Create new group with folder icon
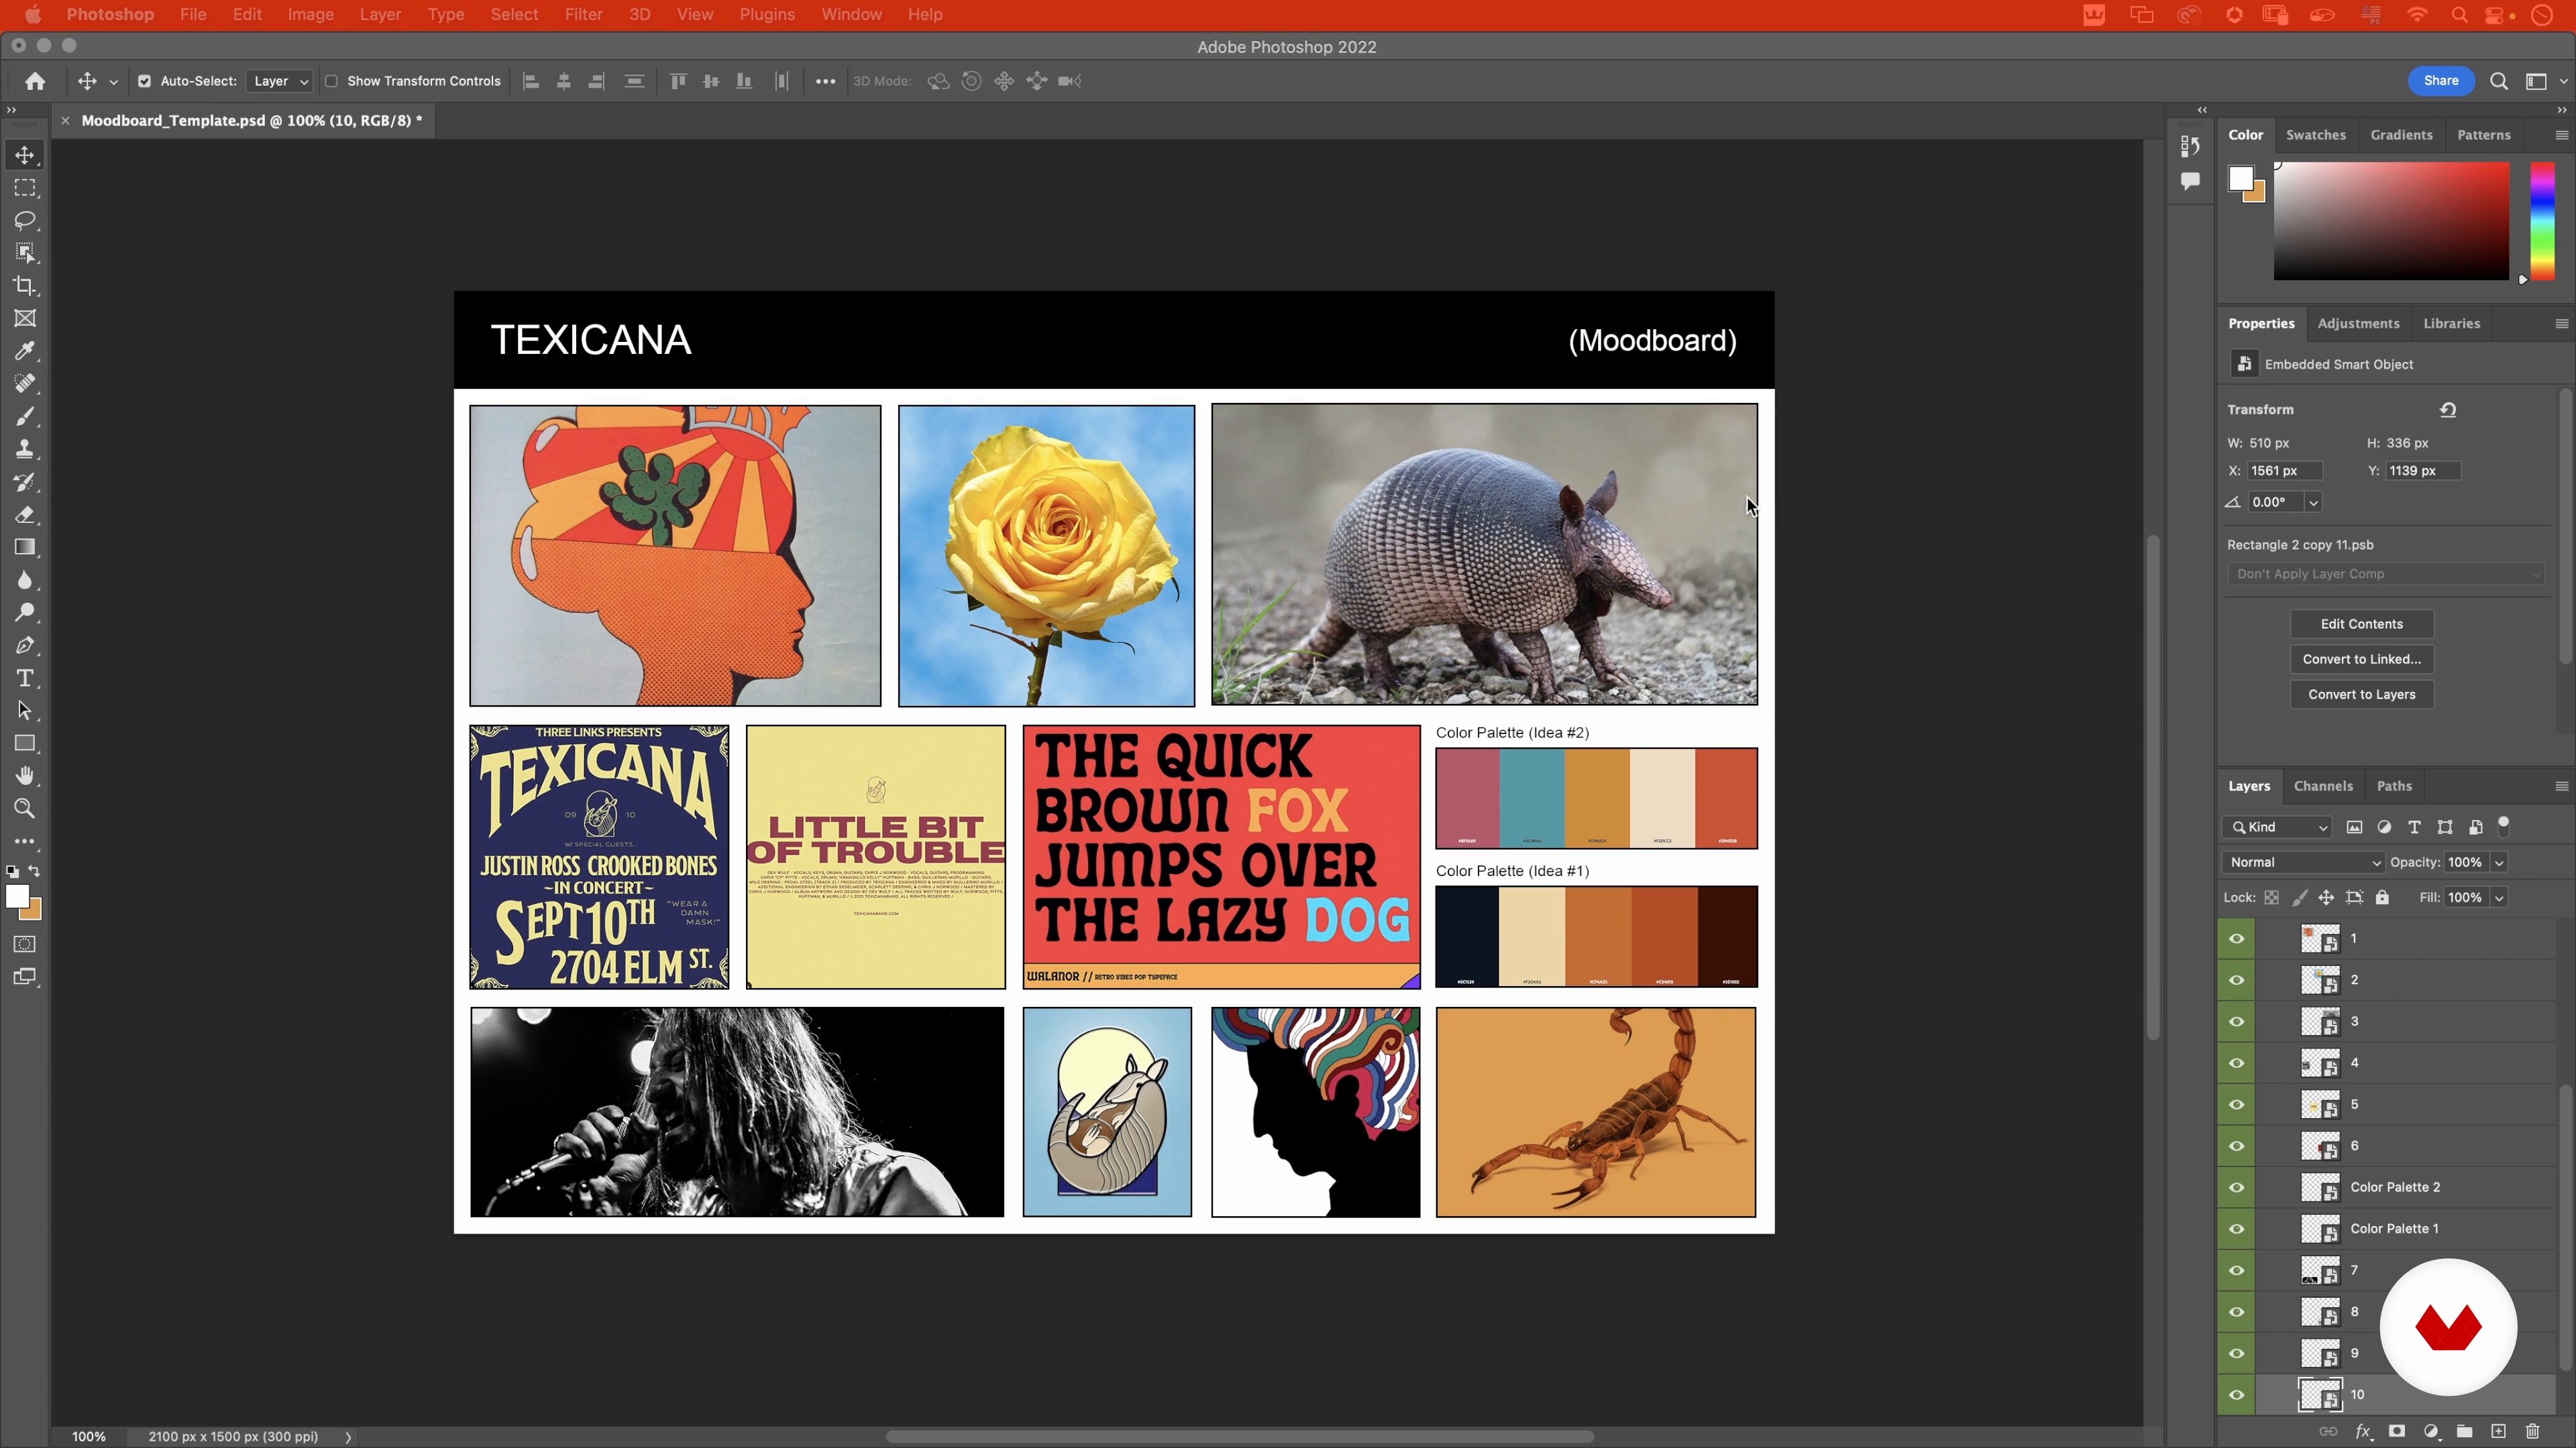This screenshot has width=2576, height=1448. 2464,1431
